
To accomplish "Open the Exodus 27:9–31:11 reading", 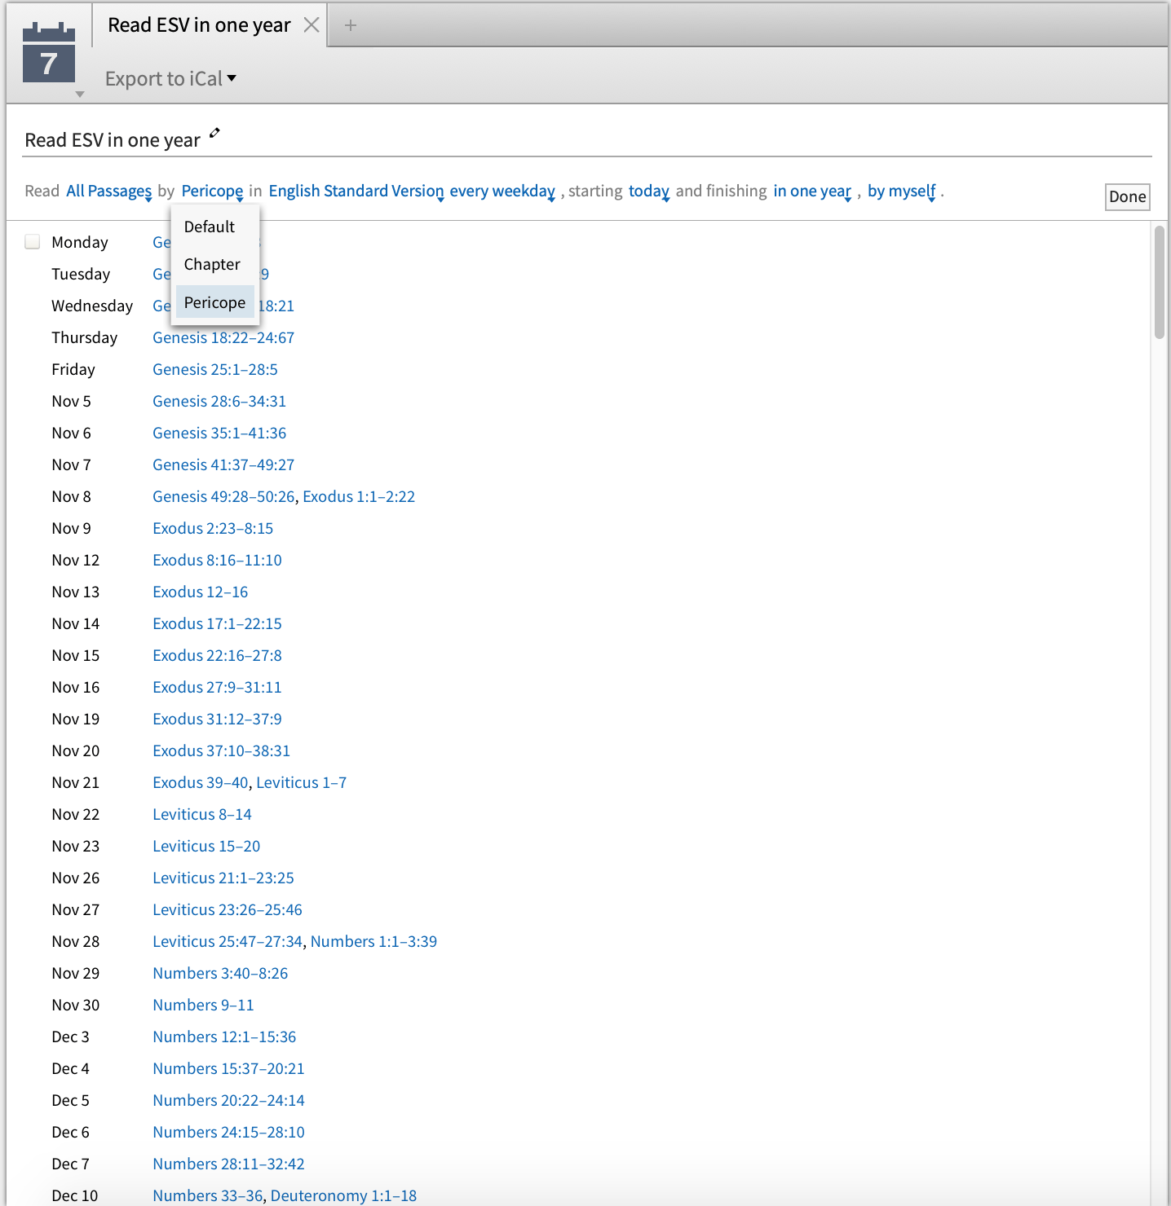I will coord(217,687).
